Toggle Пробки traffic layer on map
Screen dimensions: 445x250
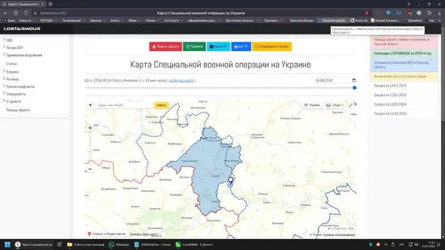312,105
